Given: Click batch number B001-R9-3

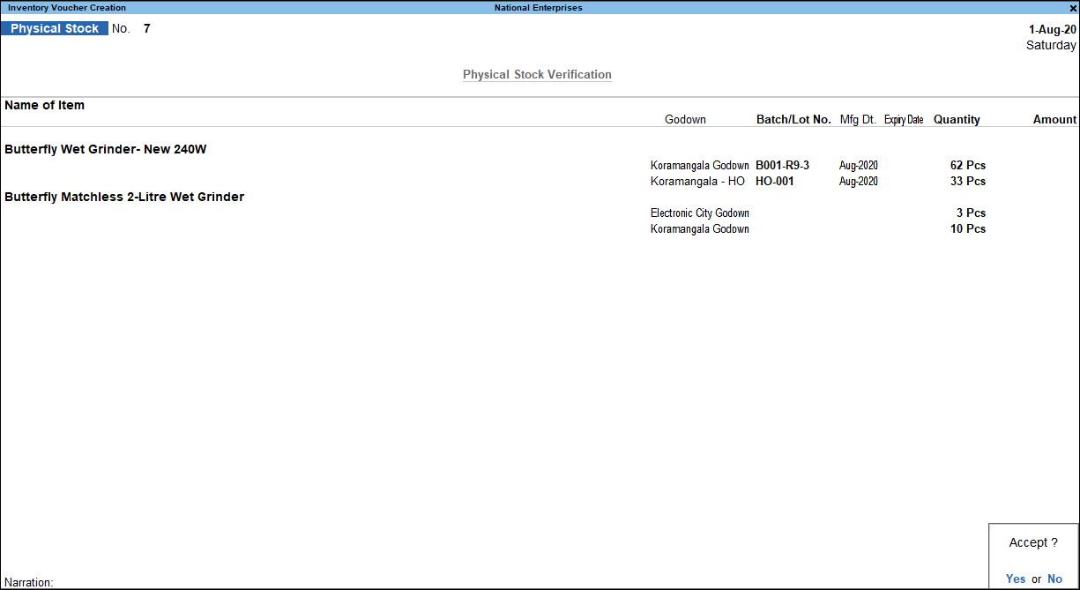Looking at the screenshot, I should coord(782,165).
